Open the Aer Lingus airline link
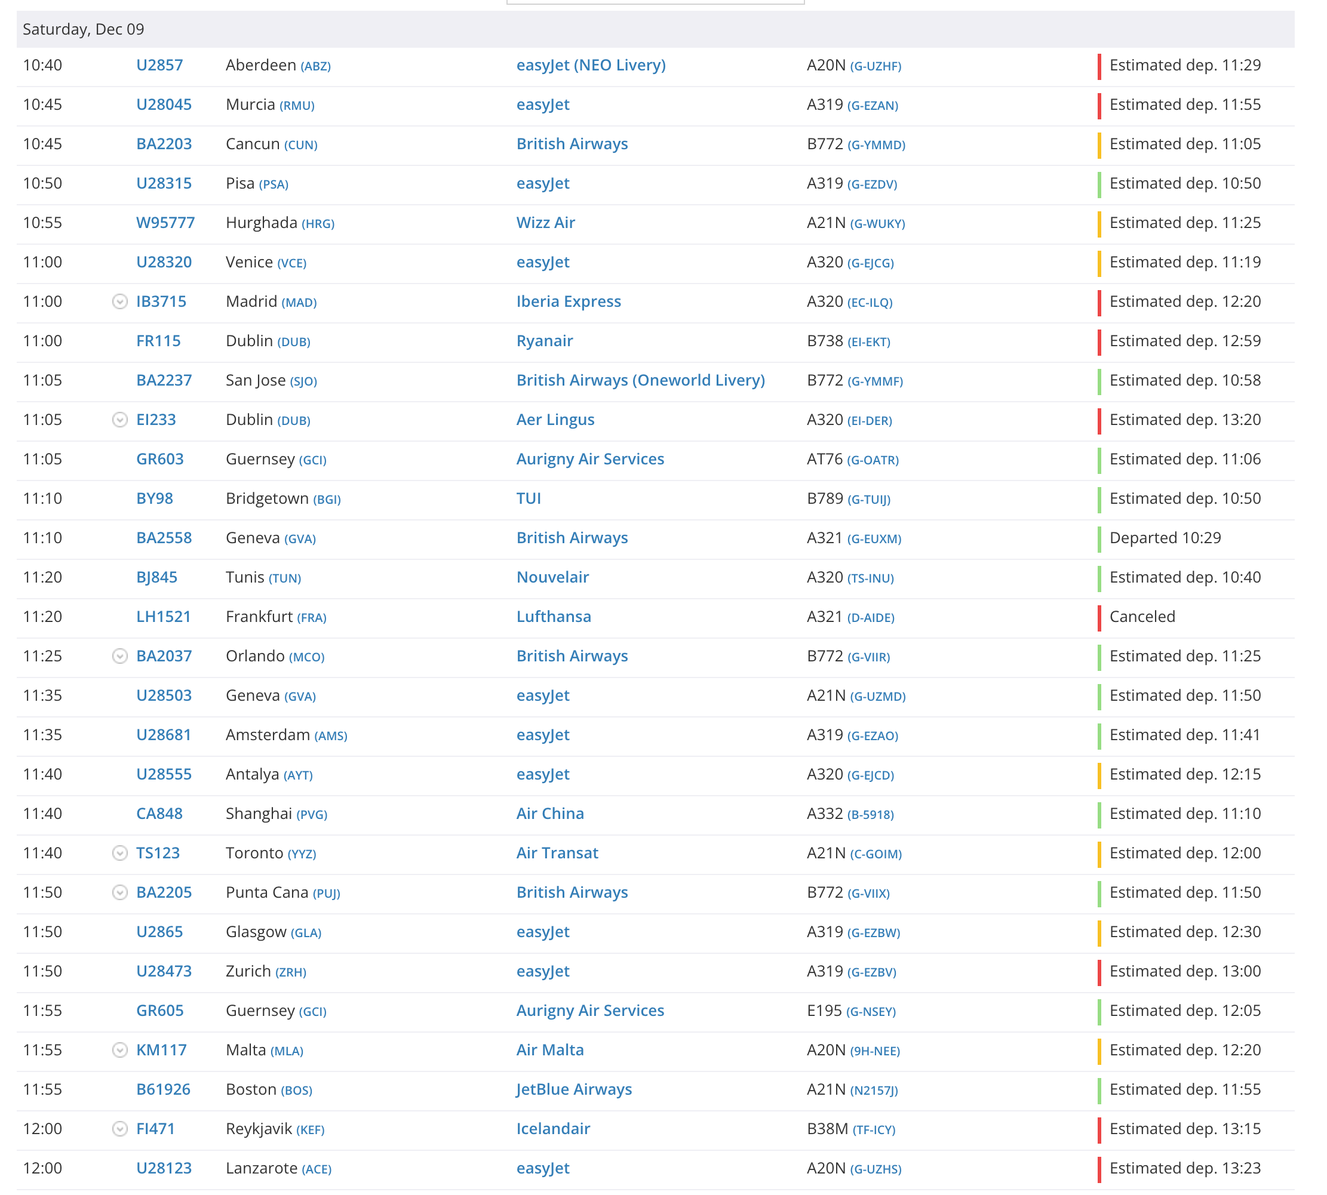The image size is (1327, 1195). pyautogui.click(x=555, y=420)
